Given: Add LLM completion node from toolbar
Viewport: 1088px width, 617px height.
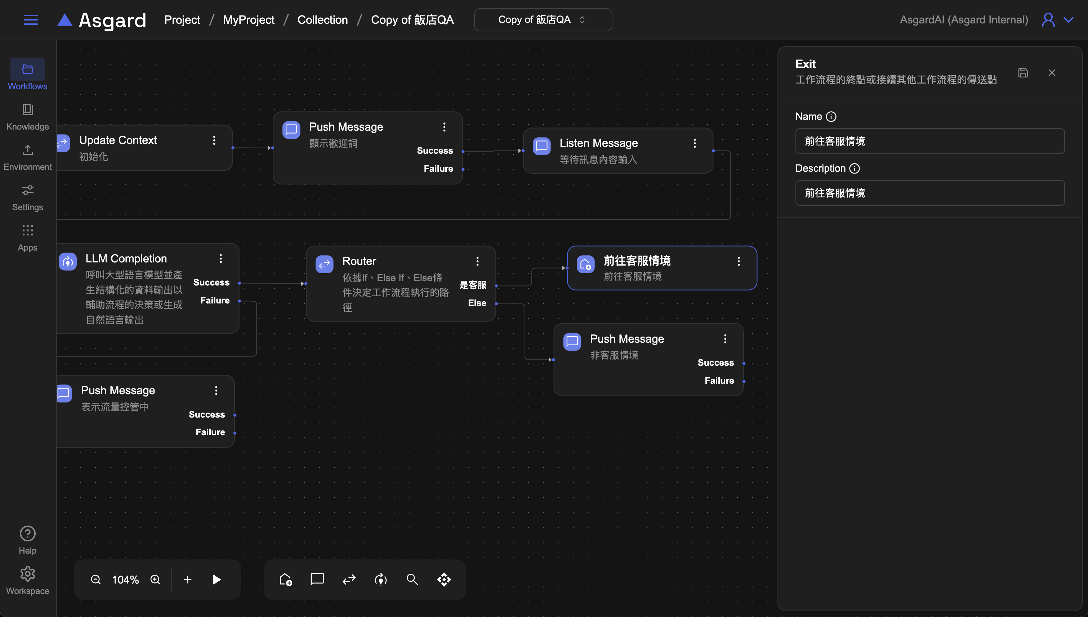Looking at the screenshot, I should [380, 579].
